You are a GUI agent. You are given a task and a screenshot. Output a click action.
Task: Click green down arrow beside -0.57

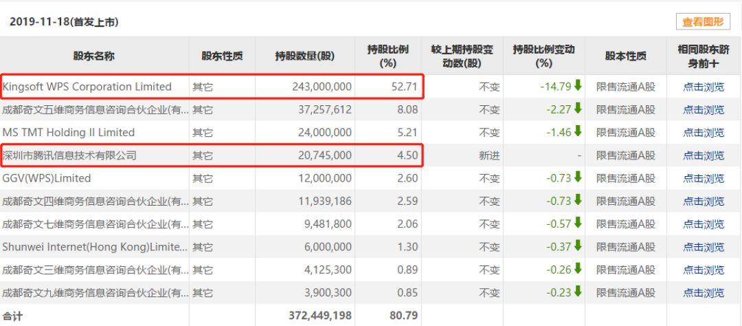point(578,224)
